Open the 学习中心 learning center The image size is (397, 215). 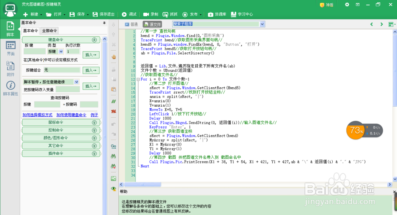coord(242,14)
